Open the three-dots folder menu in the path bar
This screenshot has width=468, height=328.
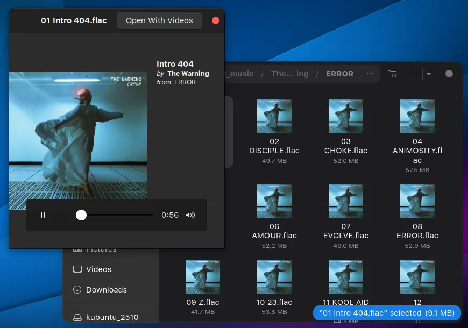pos(370,74)
